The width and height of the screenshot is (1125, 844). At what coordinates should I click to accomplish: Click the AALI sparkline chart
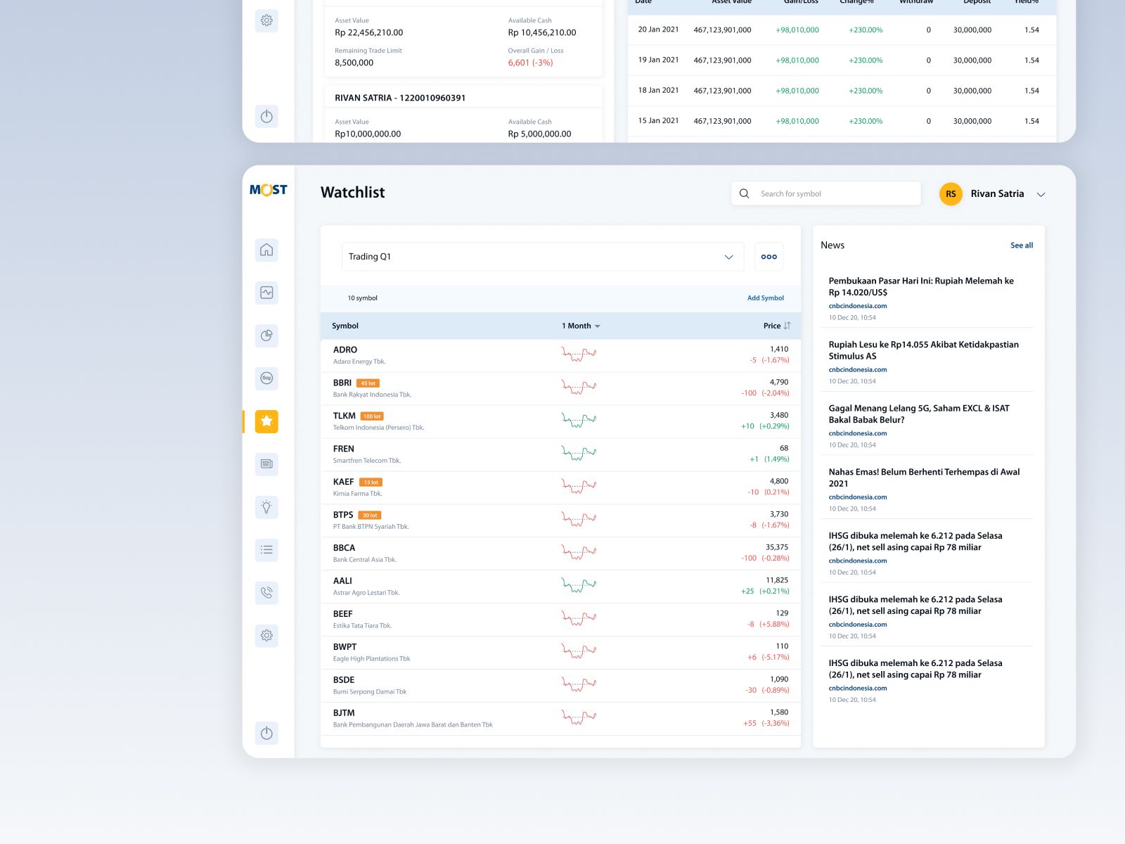[579, 586]
